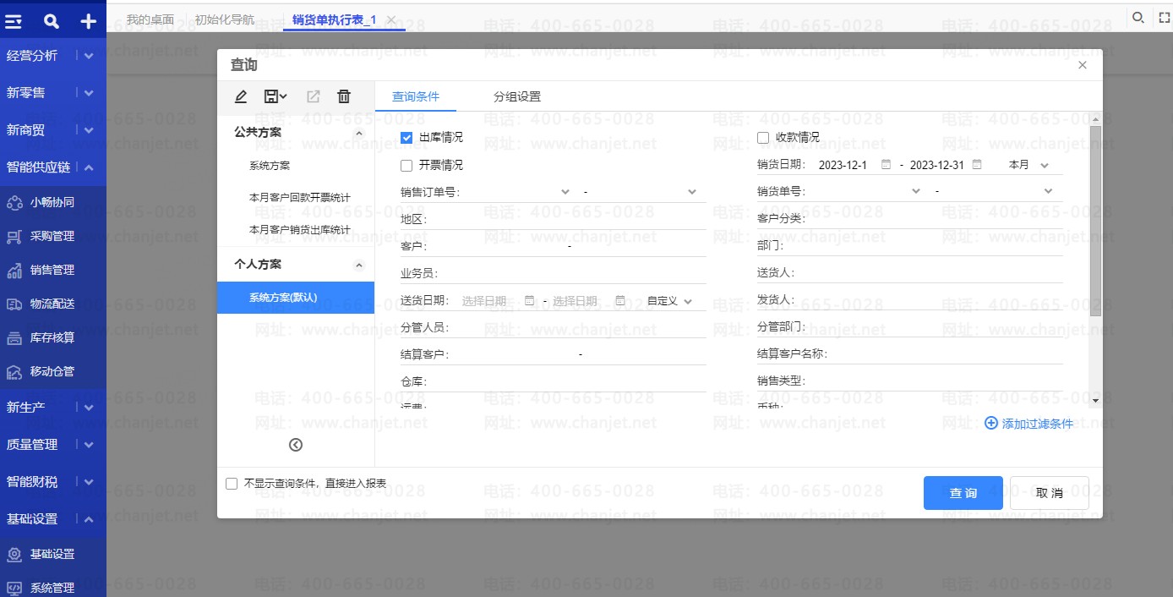The width and height of the screenshot is (1173, 597).
Task: Toggle fullscreen icon at top right
Action: click(x=1164, y=18)
